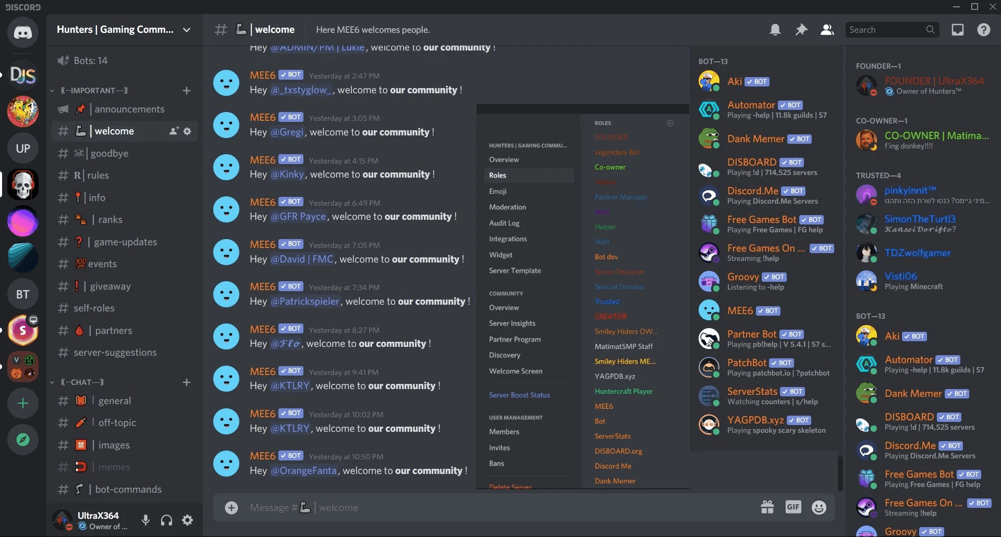
Task: Mute the microphone
Action: [x=146, y=520]
